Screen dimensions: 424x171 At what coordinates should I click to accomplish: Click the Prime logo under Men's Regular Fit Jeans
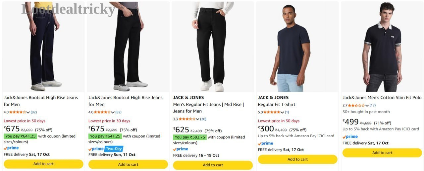181,149
